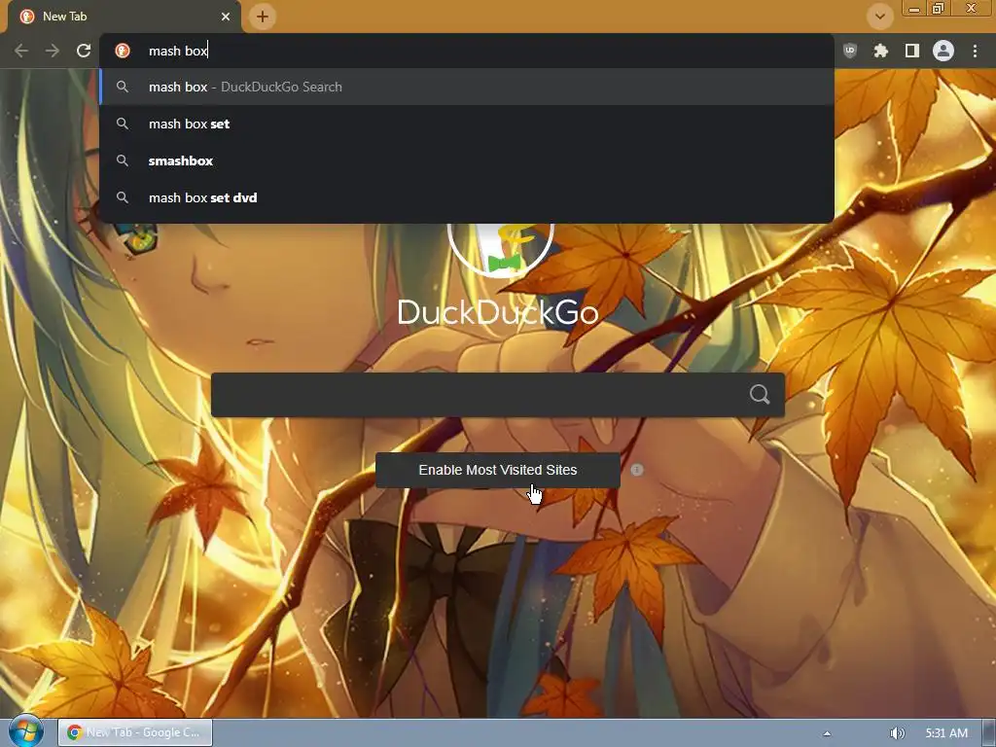Expand the tab search dropdown arrow
Image resolution: width=996 pixels, height=747 pixels.
(x=879, y=17)
